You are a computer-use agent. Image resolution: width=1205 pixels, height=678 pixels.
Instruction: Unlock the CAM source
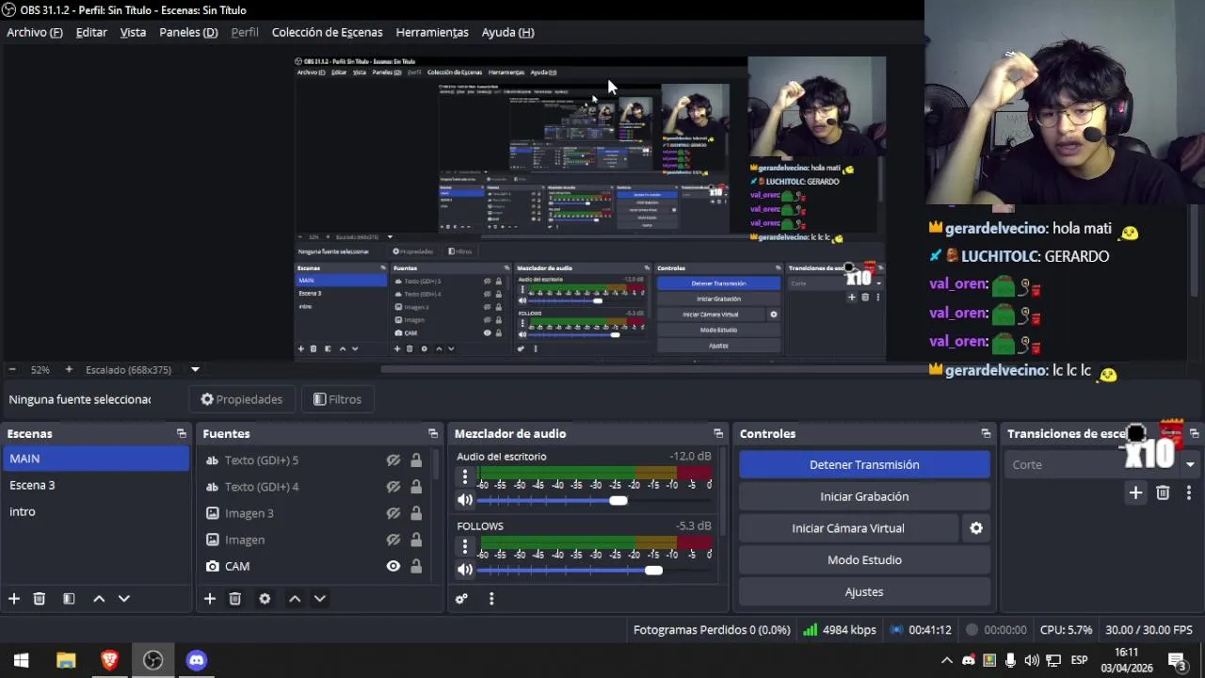coord(416,566)
